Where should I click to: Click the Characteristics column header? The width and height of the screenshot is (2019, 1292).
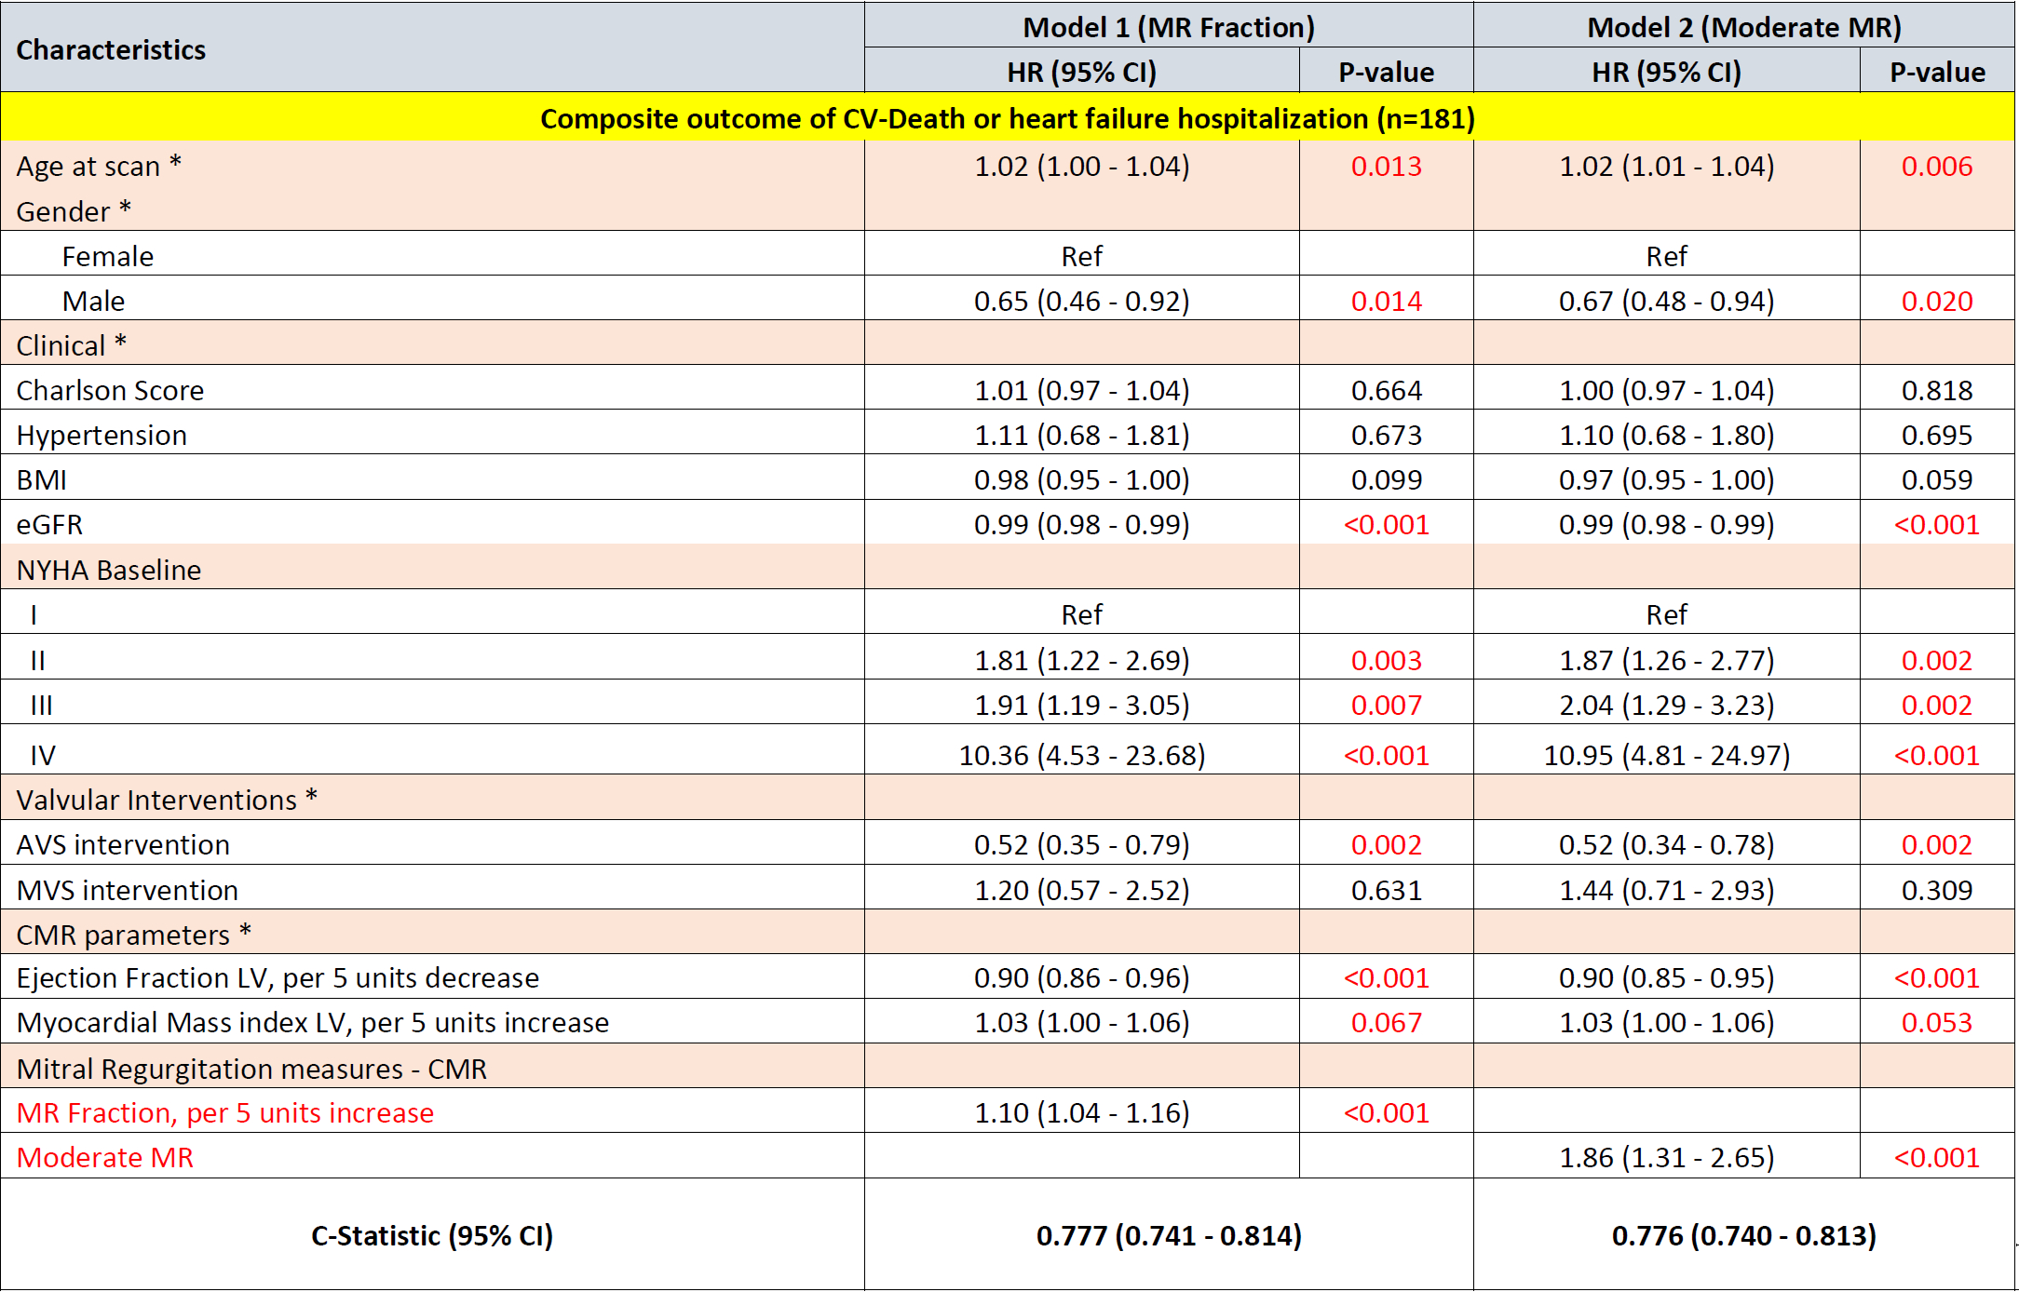coord(111,49)
